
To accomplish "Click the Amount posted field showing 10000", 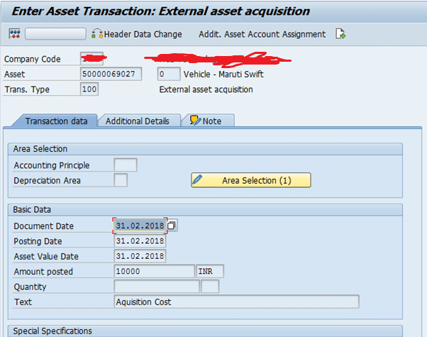I will click(x=153, y=271).
